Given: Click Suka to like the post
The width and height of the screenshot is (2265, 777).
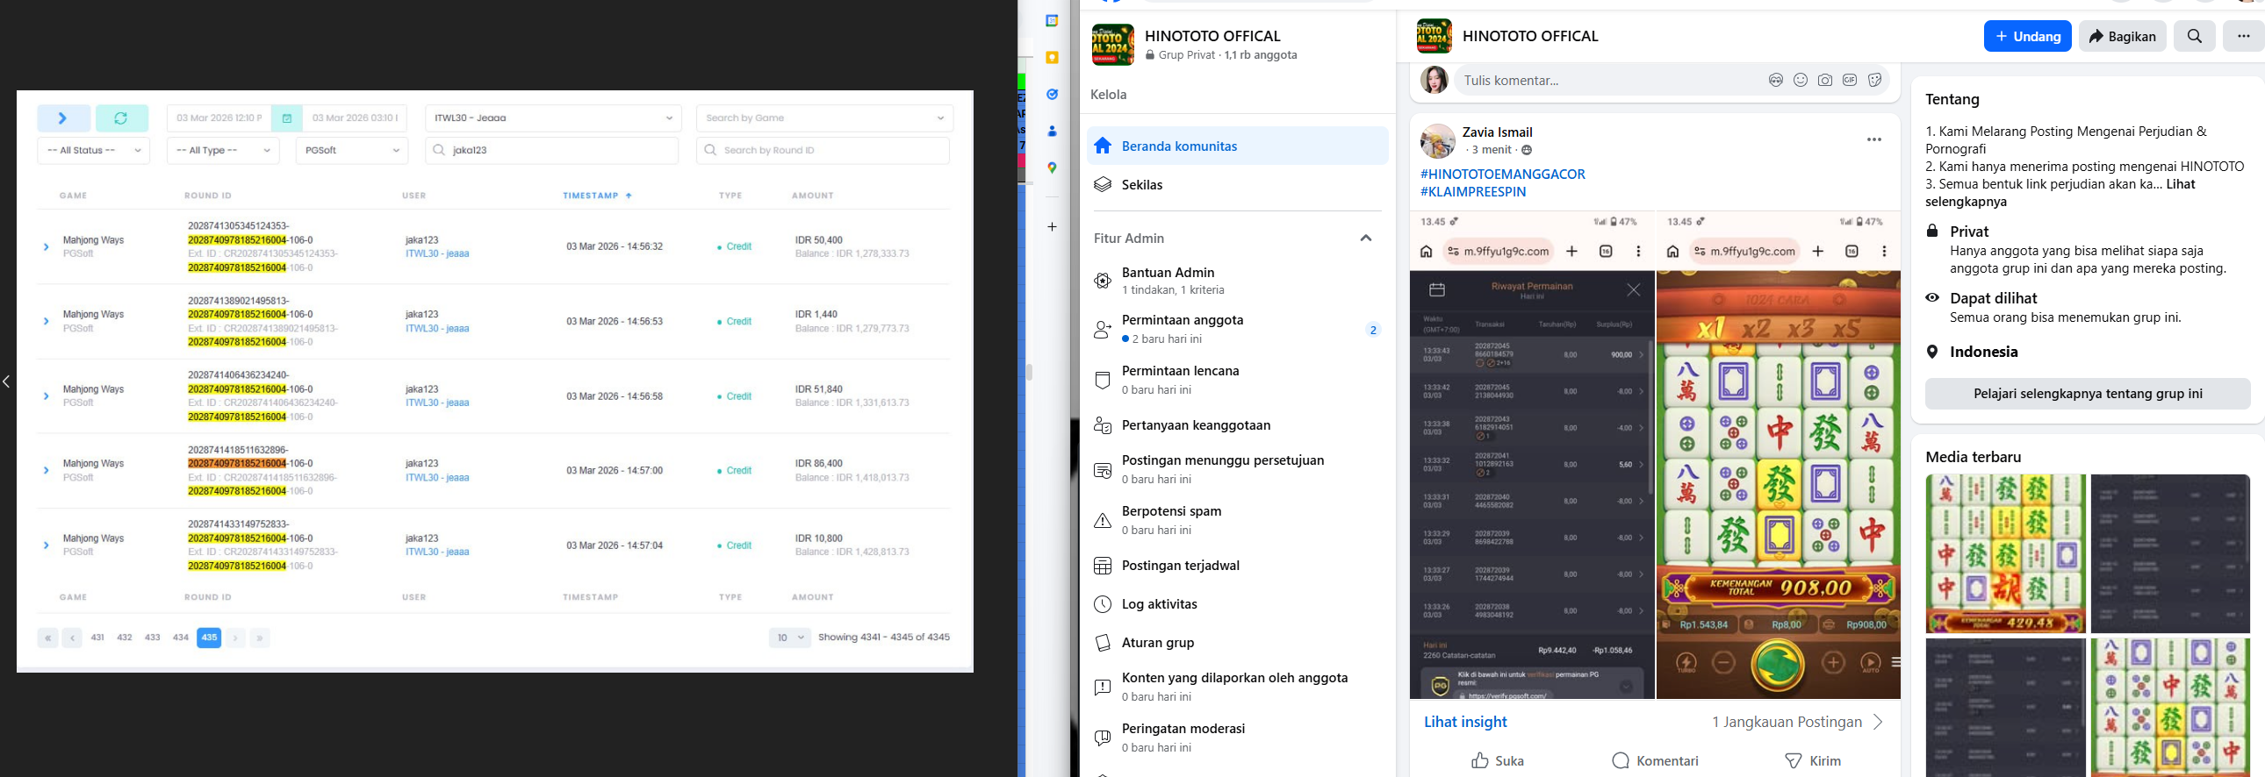Looking at the screenshot, I should coord(1498,760).
